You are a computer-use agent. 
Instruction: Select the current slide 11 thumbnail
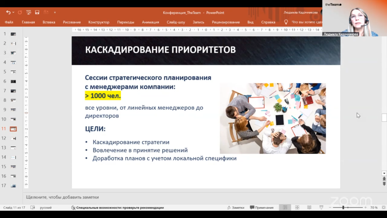[13, 129]
